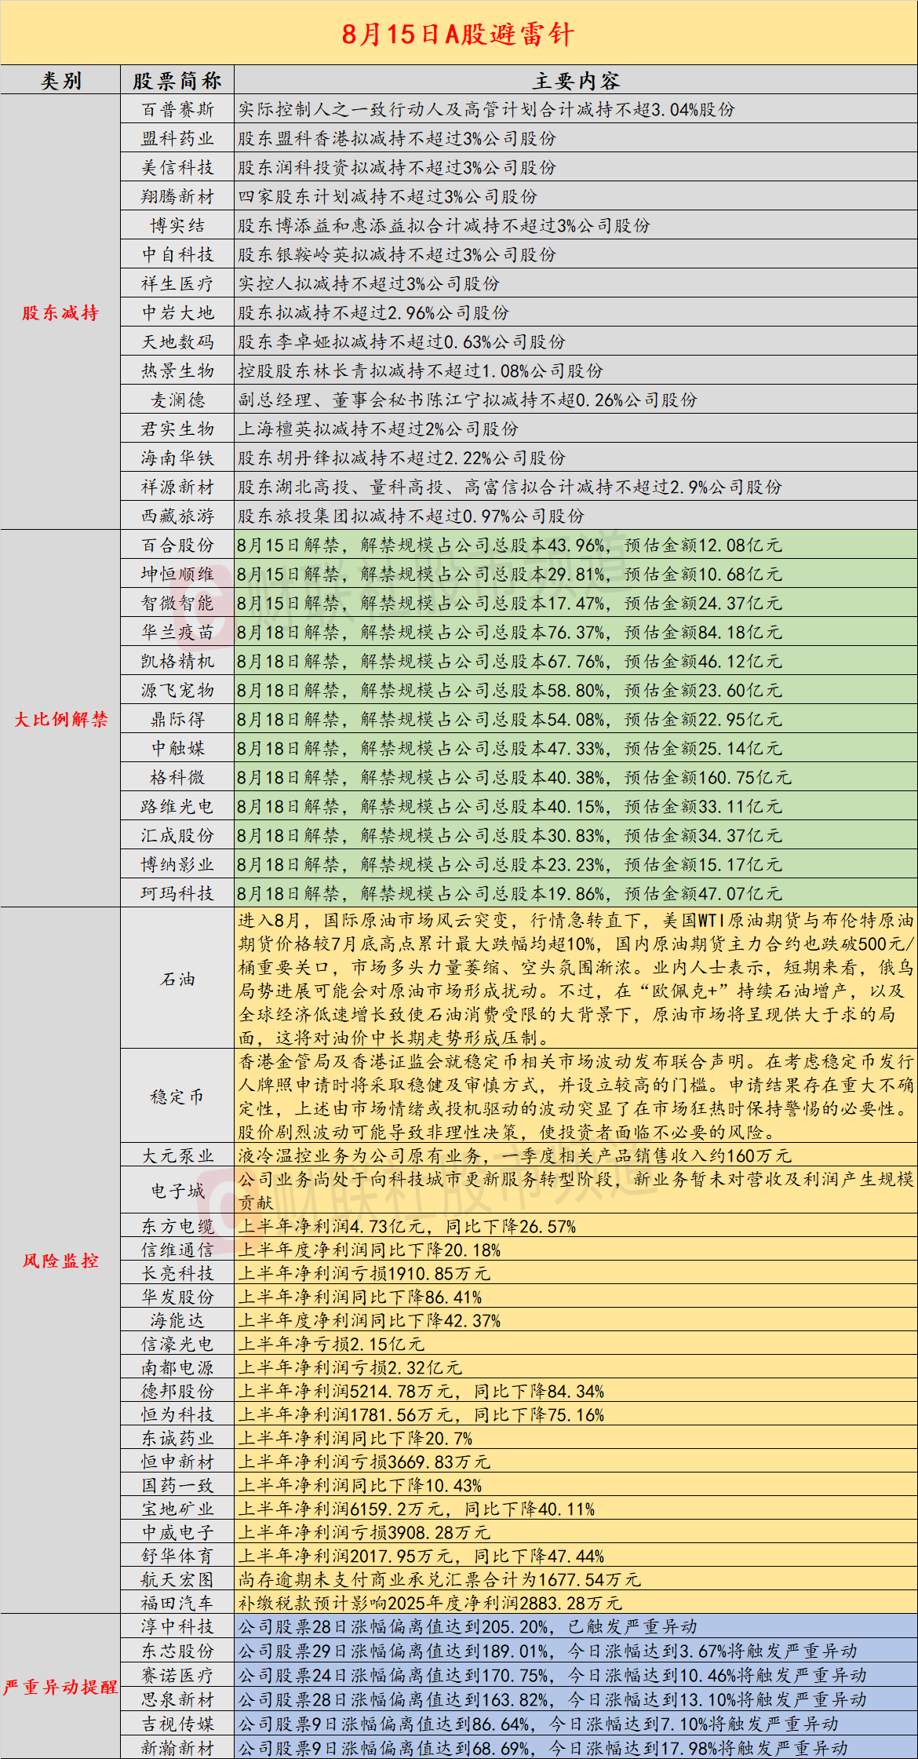This screenshot has height=1759, width=918.
Task: Select stock name 博纳影业
Action: click(x=177, y=864)
